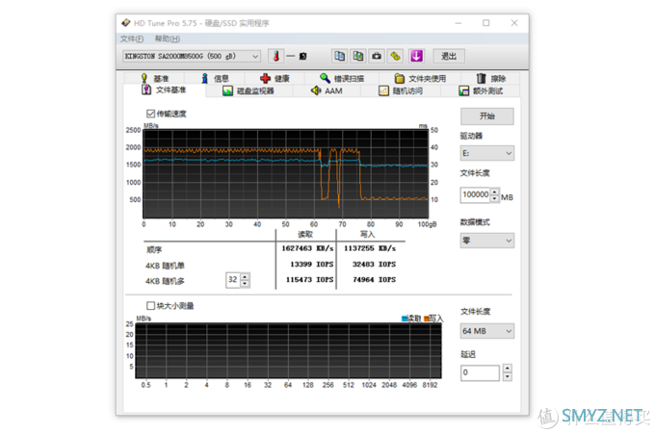Open the 健康 health tab
655x434 pixels.
pos(275,79)
